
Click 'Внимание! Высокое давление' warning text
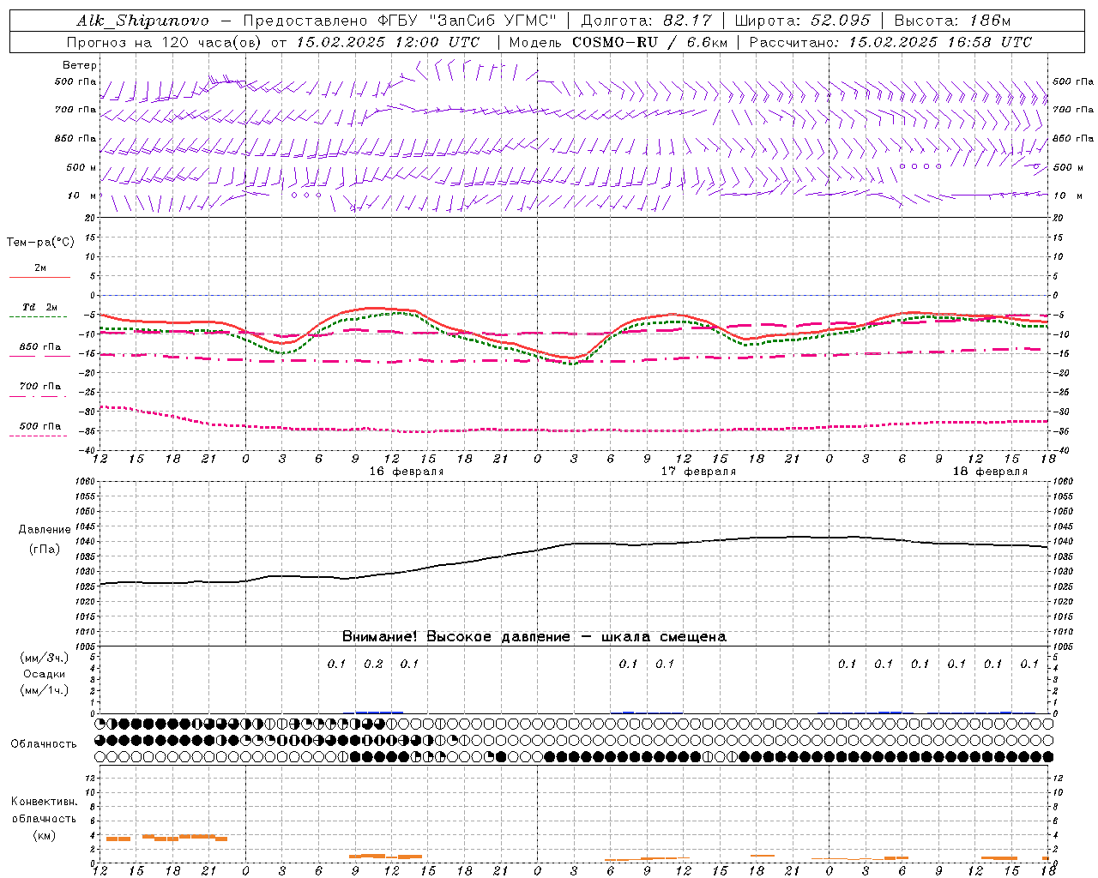coord(456,636)
